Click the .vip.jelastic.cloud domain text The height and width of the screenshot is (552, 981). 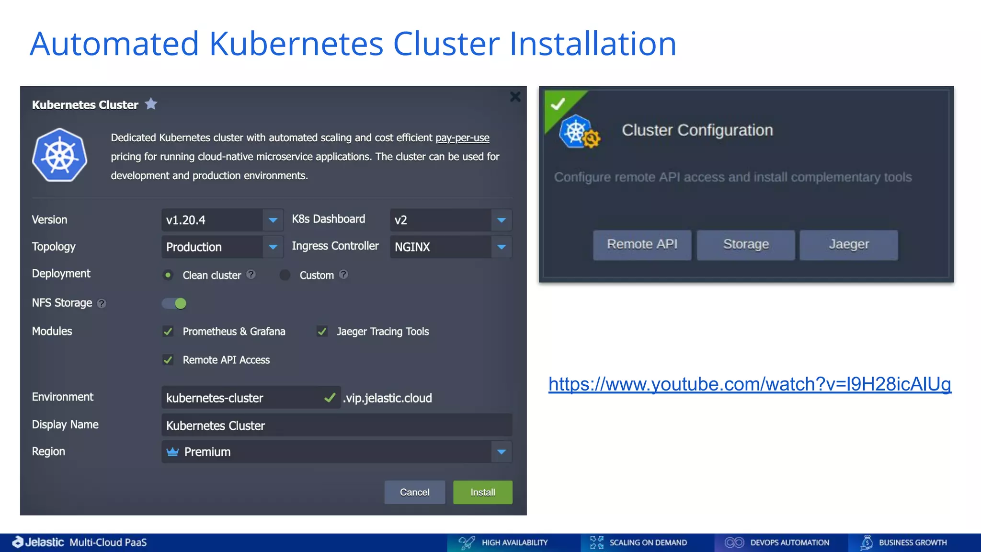(388, 398)
